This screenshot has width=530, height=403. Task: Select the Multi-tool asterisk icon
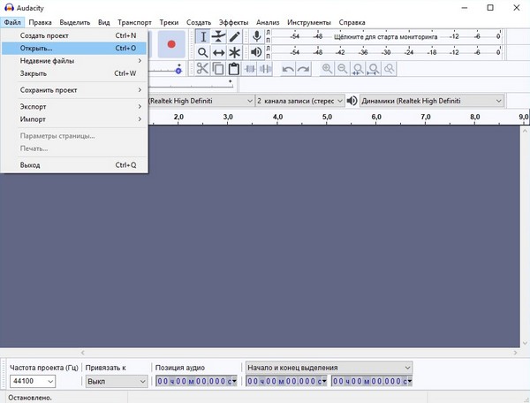click(234, 53)
